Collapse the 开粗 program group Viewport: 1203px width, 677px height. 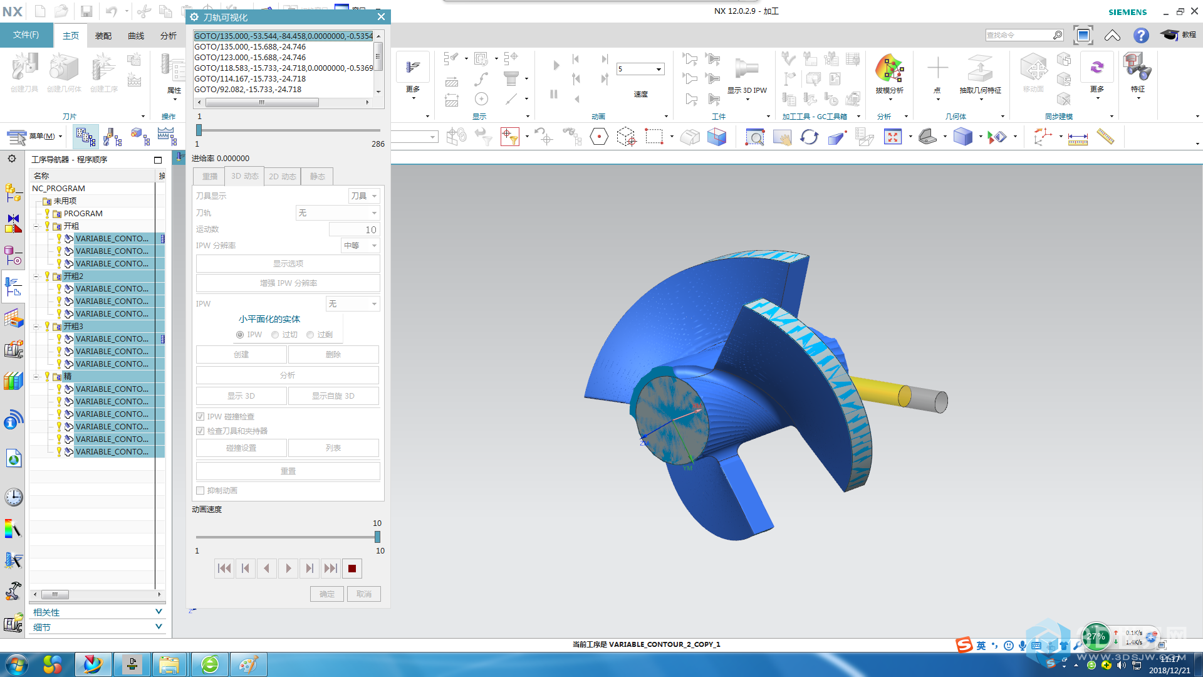[36, 226]
